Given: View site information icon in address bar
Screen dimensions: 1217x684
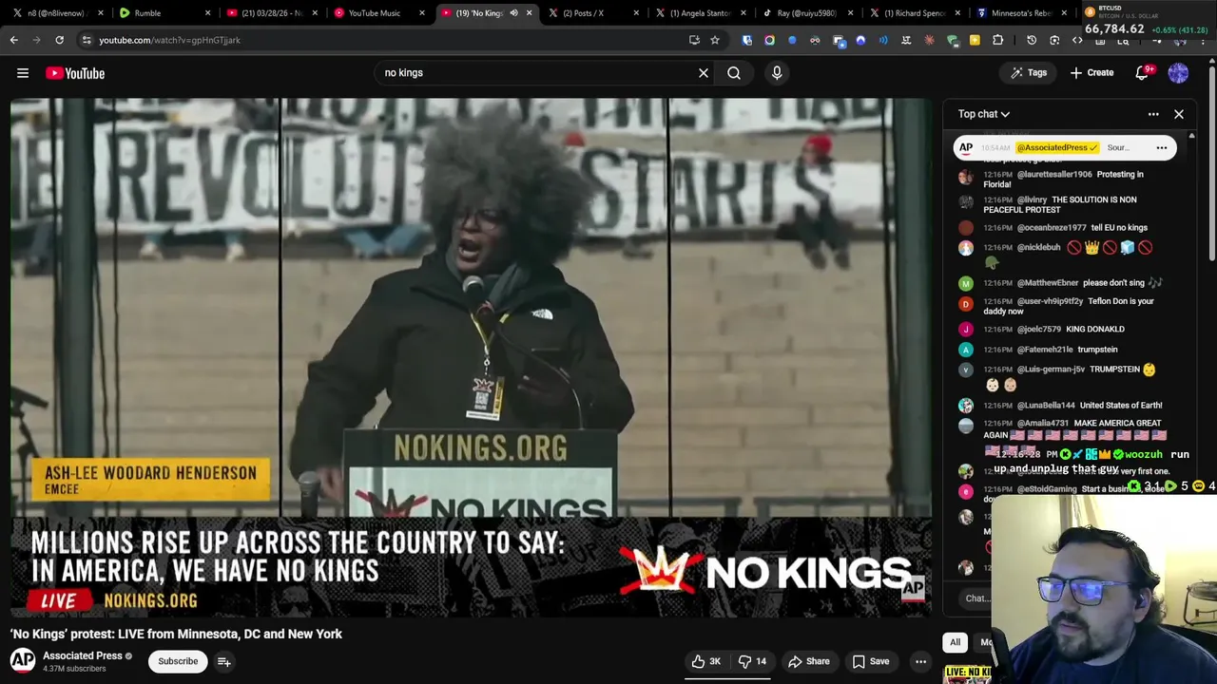Looking at the screenshot, I should (87, 40).
